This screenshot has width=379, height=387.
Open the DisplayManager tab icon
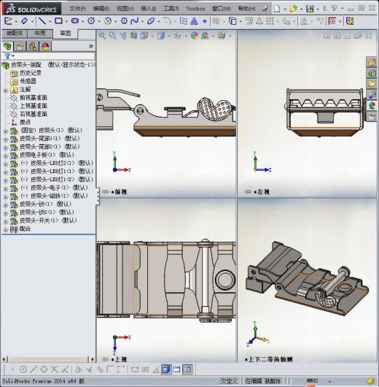pos(45,47)
